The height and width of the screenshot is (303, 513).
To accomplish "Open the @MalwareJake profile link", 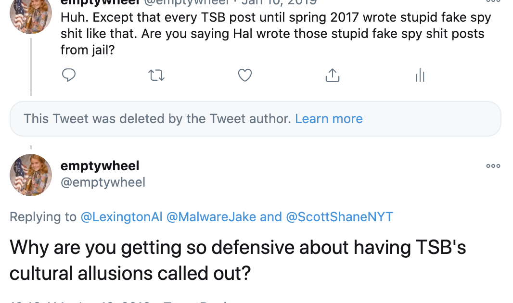I will 211,217.
